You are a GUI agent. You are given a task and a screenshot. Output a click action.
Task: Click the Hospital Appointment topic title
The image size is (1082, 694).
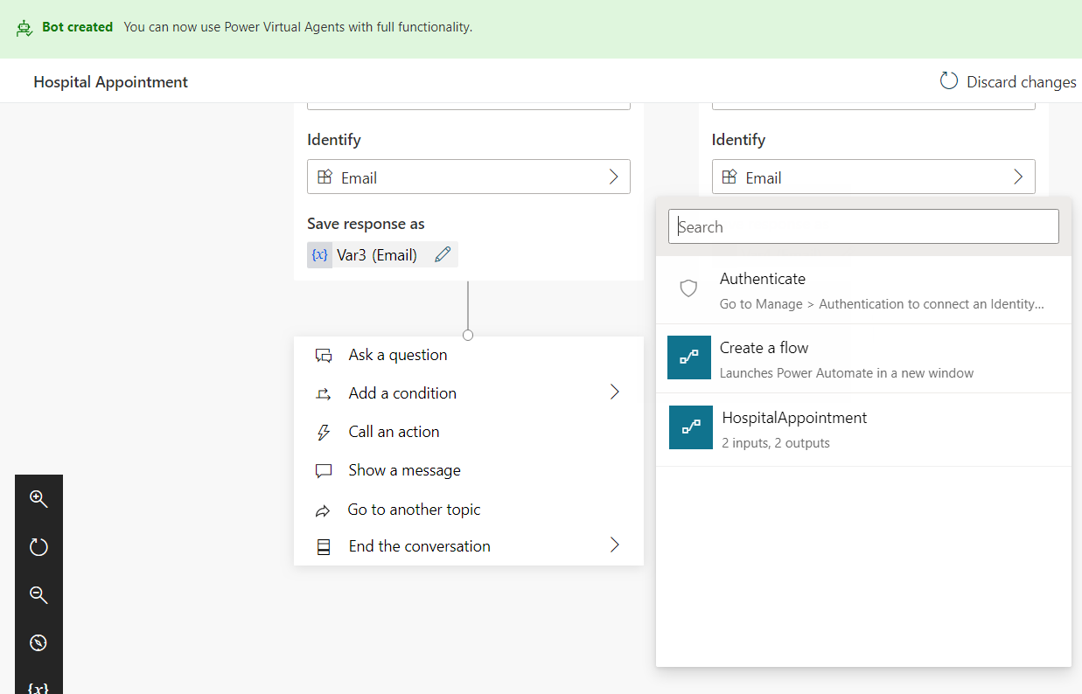tap(111, 82)
